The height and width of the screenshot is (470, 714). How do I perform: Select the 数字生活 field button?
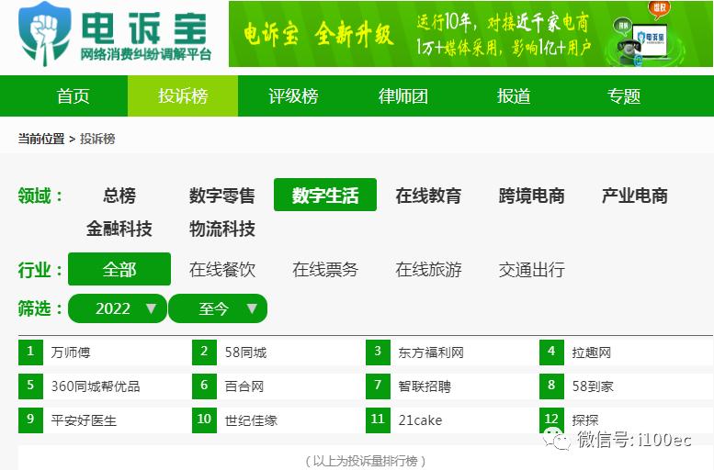tap(325, 195)
